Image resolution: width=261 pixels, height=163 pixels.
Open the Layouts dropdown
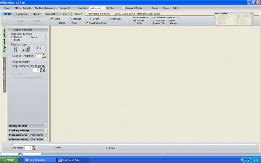tap(83, 8)
